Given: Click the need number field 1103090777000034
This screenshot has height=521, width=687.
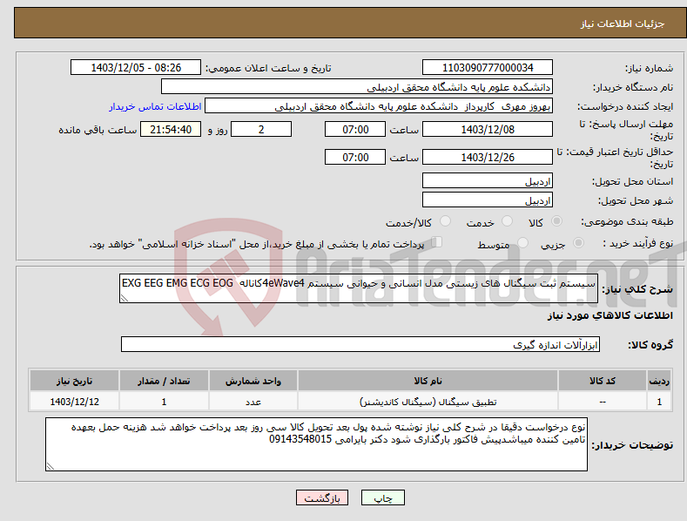Looking at the screenshot, I should [x=488, y=68].
